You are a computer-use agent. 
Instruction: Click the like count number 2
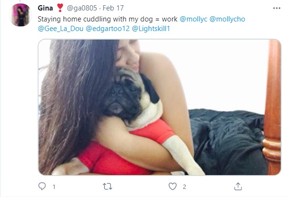click(x=184, y=187)
